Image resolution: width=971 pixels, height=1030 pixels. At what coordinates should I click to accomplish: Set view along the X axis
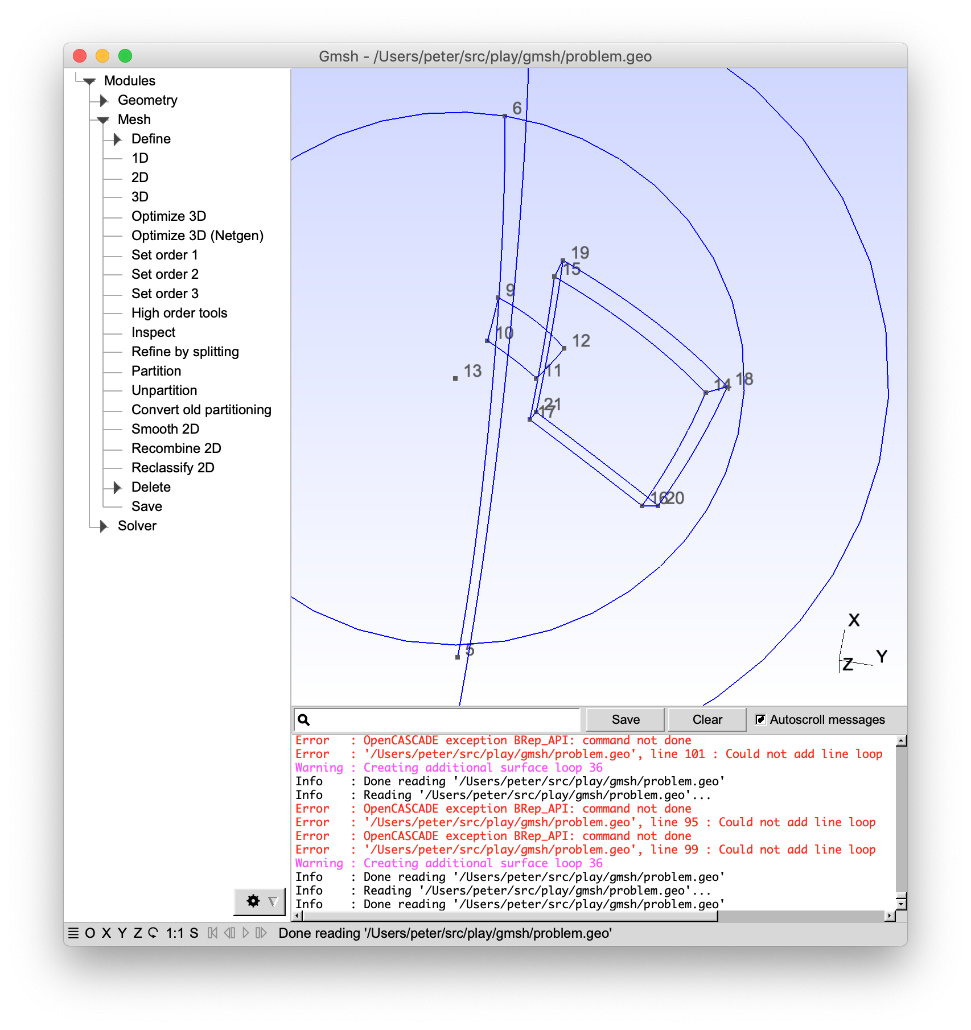point(106,933)
